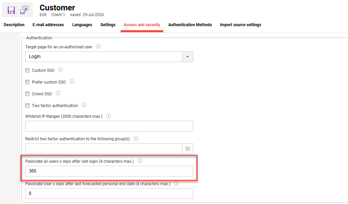Click the 'Client 1' subtitle text

click(x=58, y=15)
